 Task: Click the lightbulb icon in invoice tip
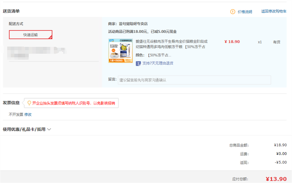tap(29, 103)
